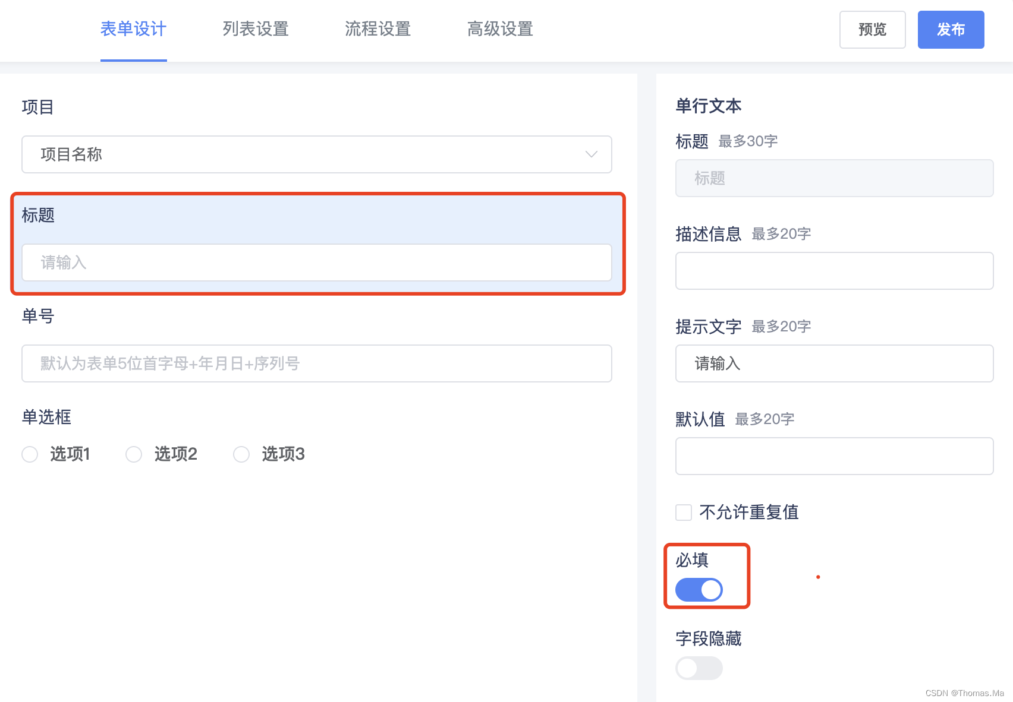Image resolution: width=1013 pixels, height=702 pixels.
Task: Select the 单选框 field label
Action: pyautogui.click(x=46, y=417)
